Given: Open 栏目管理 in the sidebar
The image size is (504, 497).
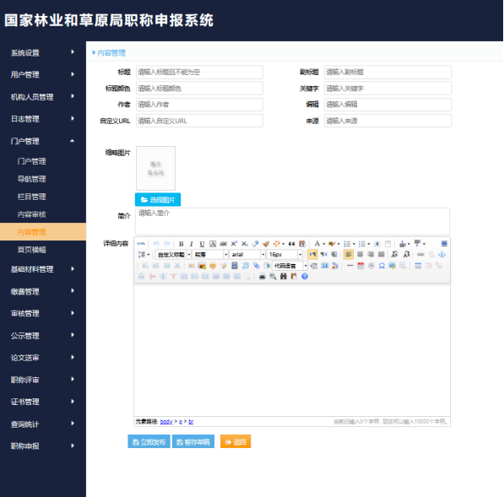Looking at the screenshot, I should click(x=32, y=197).
